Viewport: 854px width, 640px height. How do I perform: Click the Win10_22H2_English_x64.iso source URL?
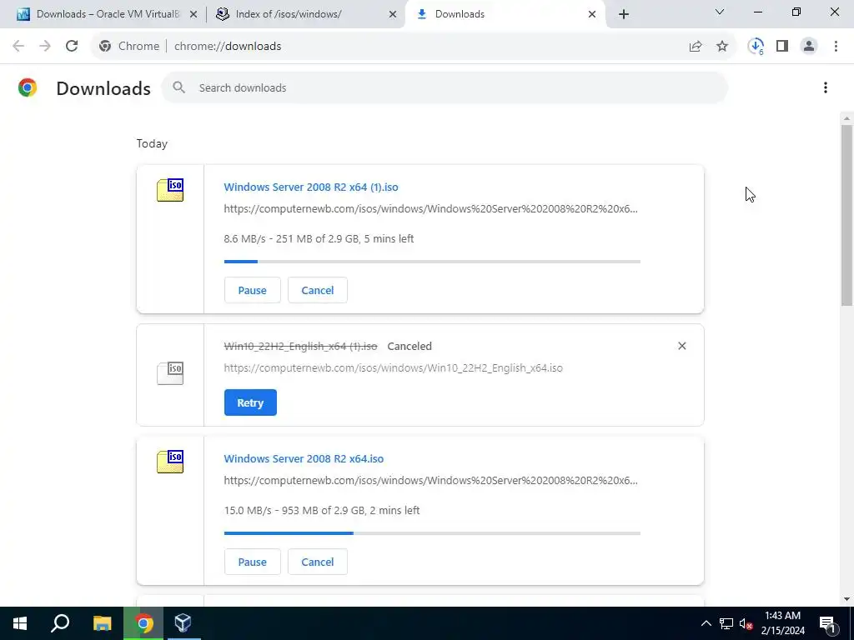(394, 367)
